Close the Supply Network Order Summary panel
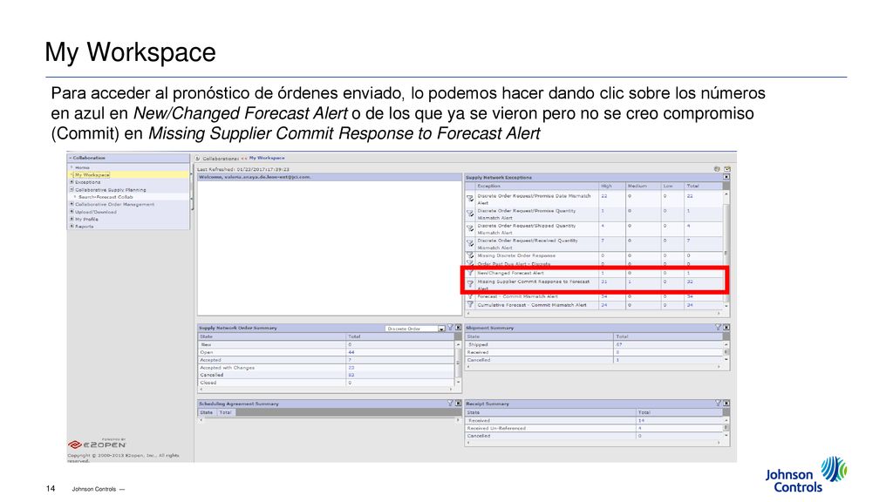Viewport: 893px width, 502px height. tap(458, 328)
